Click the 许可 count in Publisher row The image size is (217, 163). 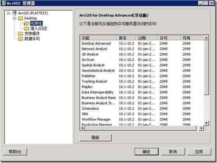coord(164,76)
